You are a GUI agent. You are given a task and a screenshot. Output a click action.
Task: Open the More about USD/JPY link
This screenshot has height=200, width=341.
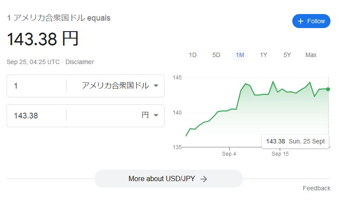point(169,179)
